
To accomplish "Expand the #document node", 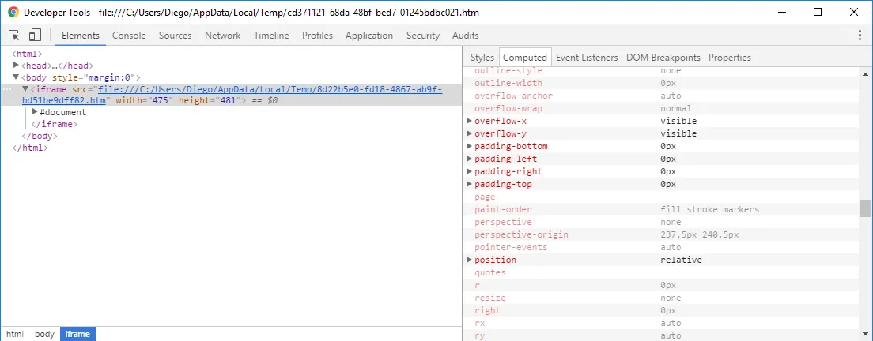I will point(35,112).
